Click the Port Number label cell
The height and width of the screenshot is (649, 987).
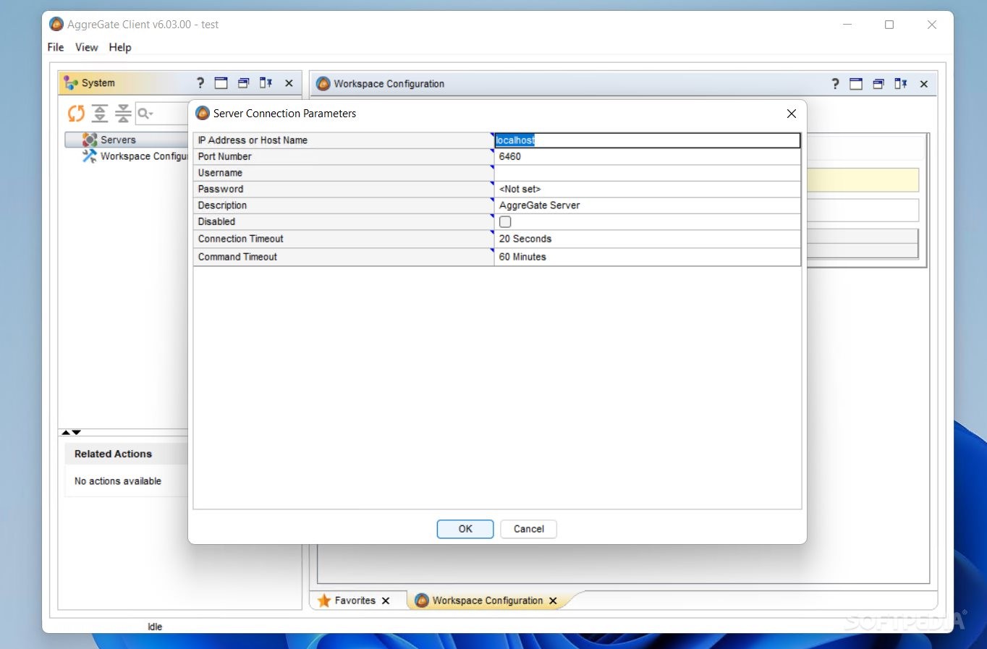click(343, 156)
